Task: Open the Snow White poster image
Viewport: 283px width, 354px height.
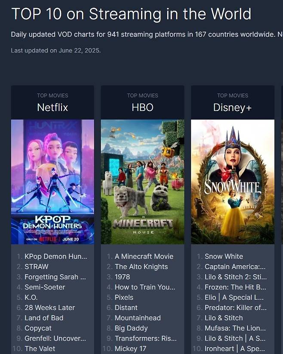Action: (x=233, y=182)
